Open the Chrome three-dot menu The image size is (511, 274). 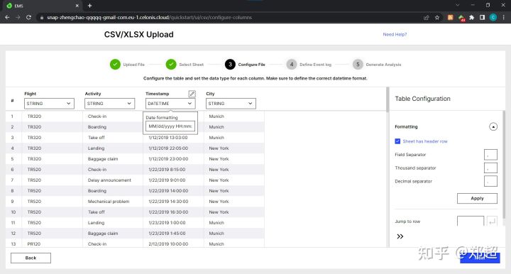tap(504, 18)
